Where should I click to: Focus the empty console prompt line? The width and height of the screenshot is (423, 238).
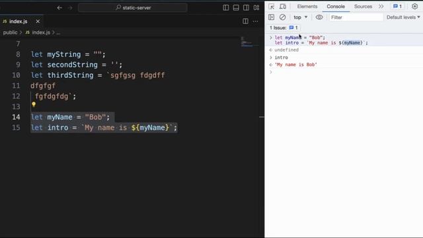tap(344, 72)
